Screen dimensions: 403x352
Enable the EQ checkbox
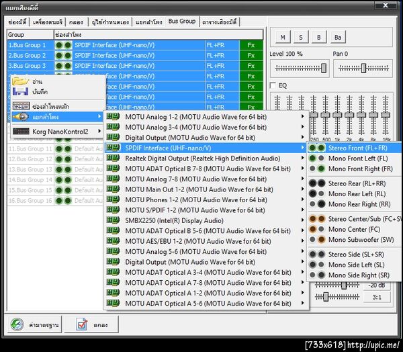(273, 85)
